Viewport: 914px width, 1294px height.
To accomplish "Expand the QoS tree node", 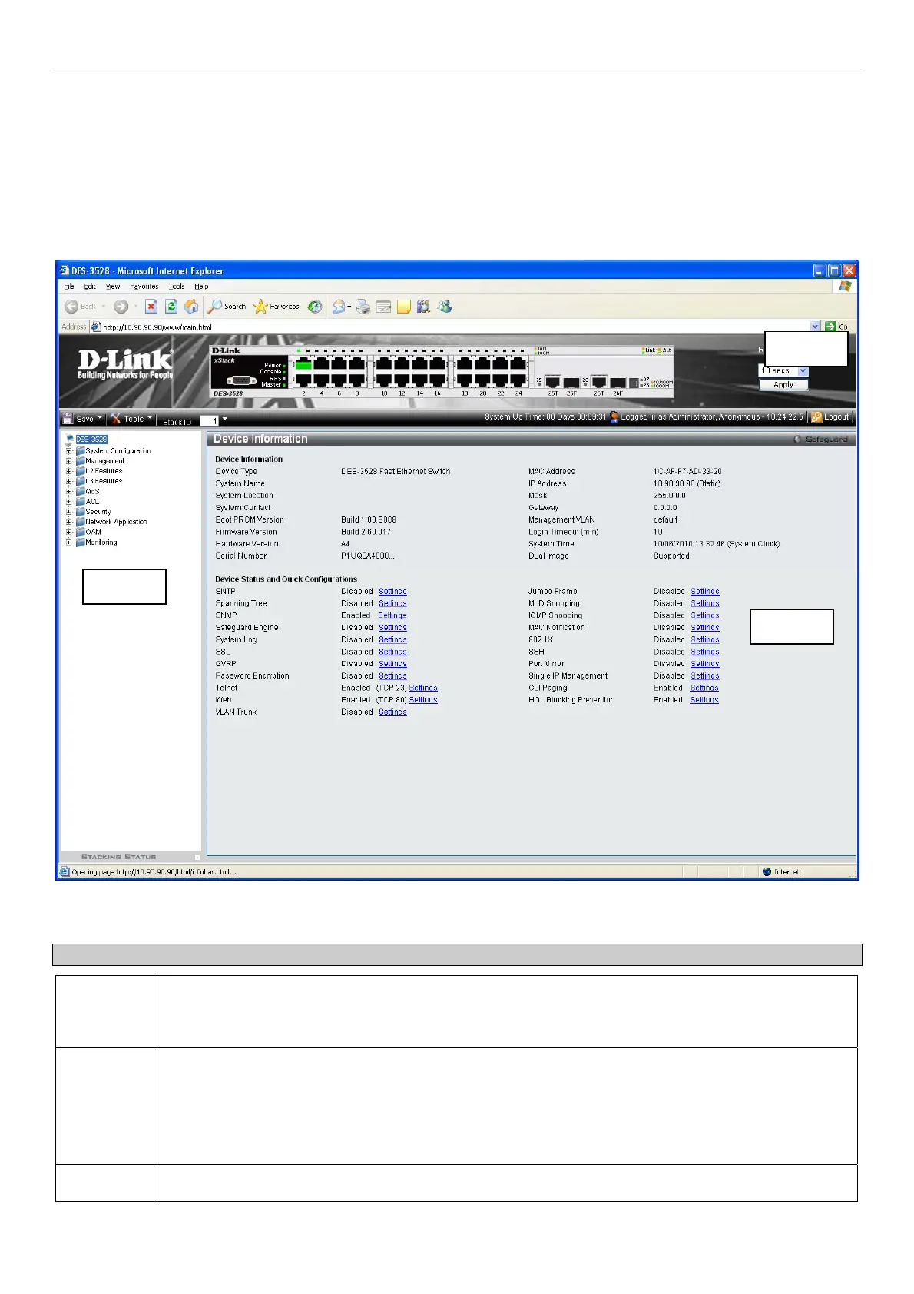I will click(x=69, y=491).
